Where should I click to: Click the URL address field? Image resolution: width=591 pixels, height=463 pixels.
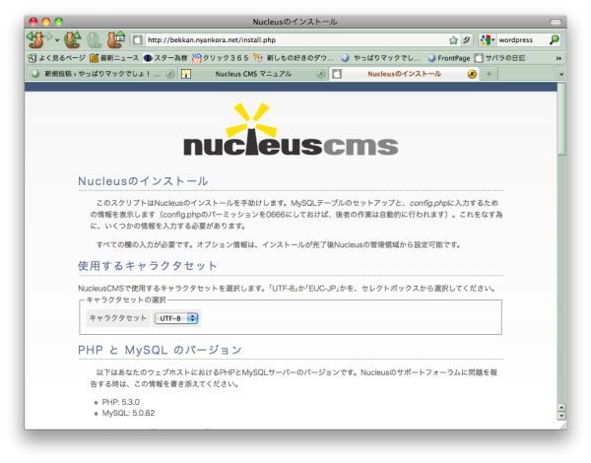click(x=295, y=40)
